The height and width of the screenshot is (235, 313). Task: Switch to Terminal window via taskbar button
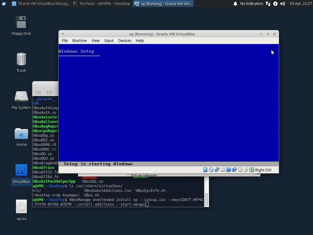pos(101,4)
